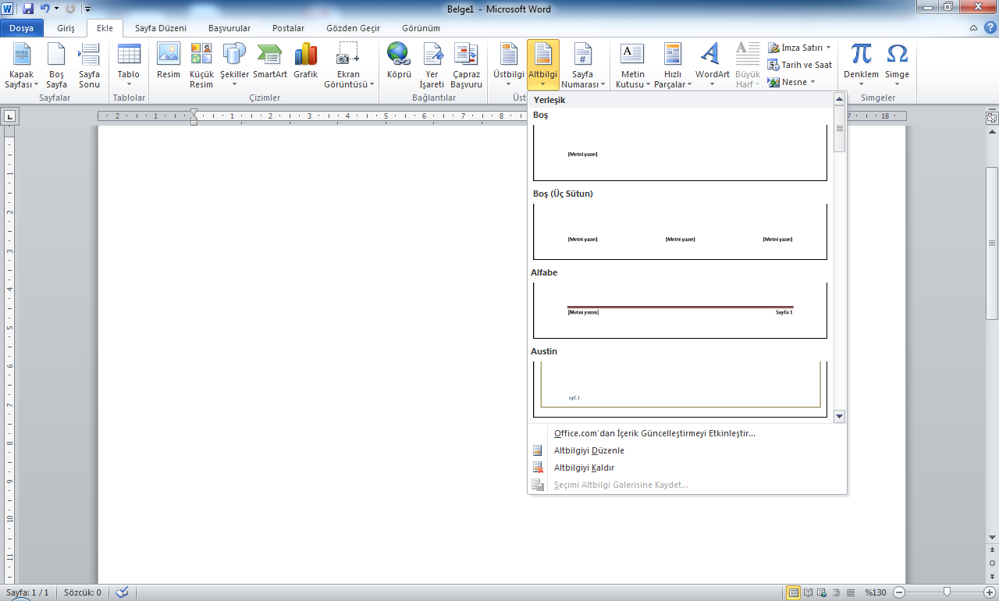Switch to Full Screen Reading view
This screenshot has height=601, width=999.
coord(809,592)
